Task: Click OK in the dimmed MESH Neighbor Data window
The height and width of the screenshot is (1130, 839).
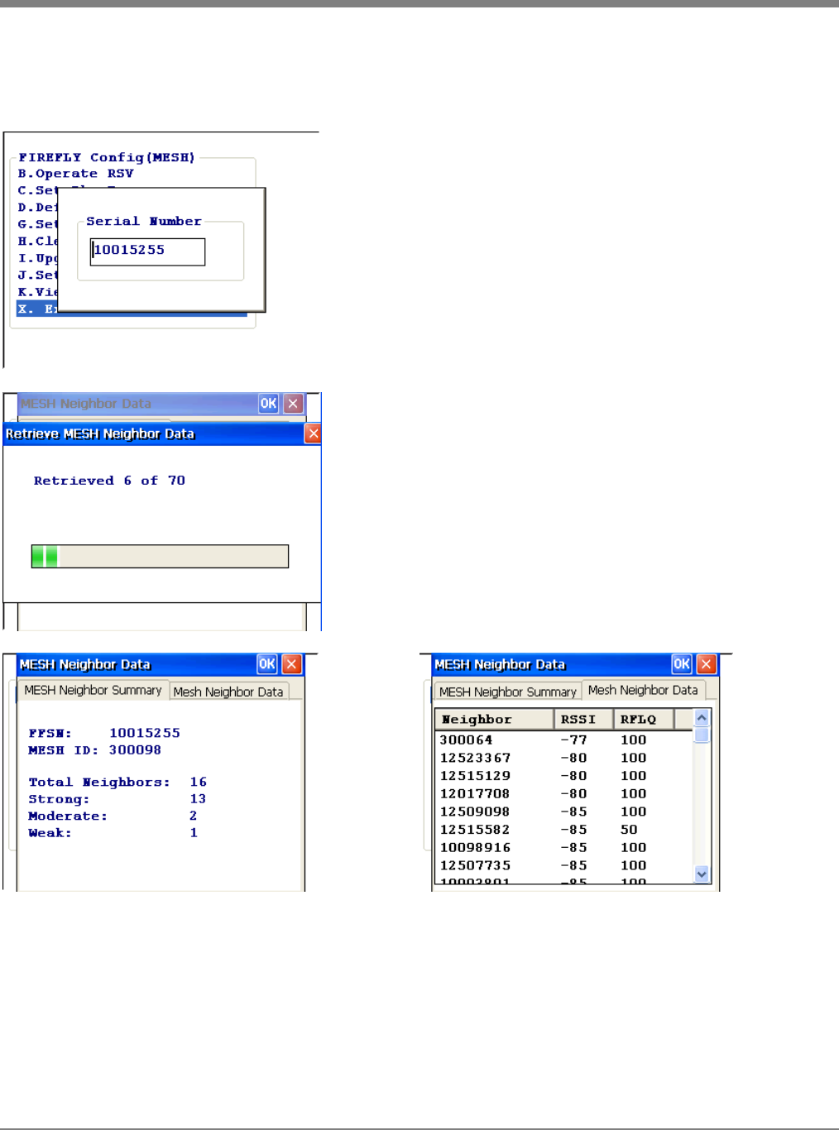Action: tap(269, 404)
